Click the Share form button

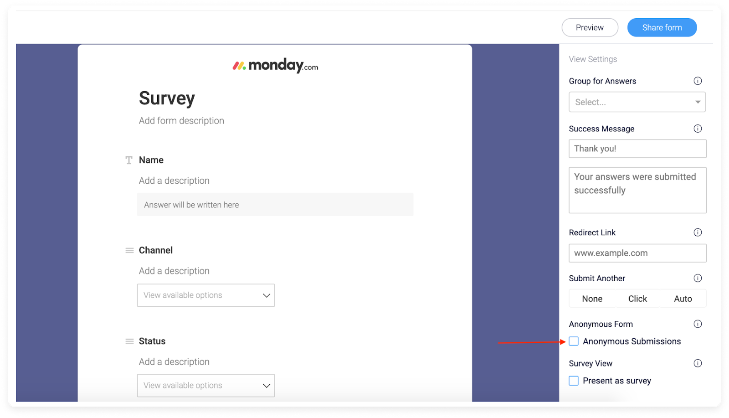click(662, 27)
